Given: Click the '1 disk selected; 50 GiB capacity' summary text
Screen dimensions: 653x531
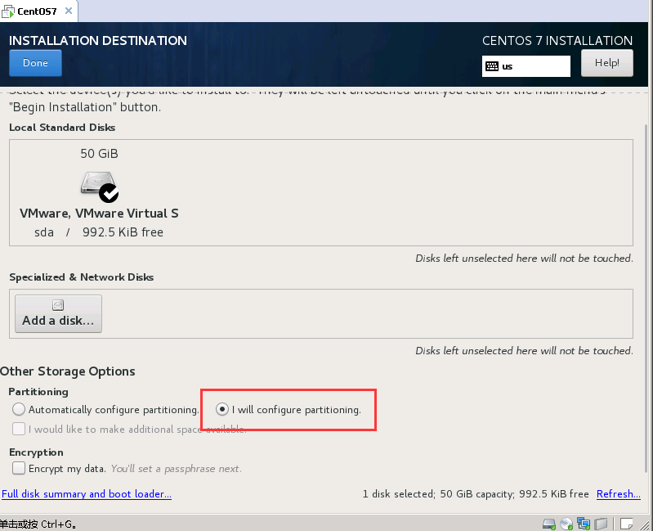Looking at the screenshot, I should click(x=439, y=494).
